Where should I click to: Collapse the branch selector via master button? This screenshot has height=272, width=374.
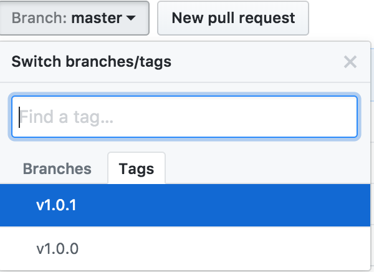(x=74, y=18)
